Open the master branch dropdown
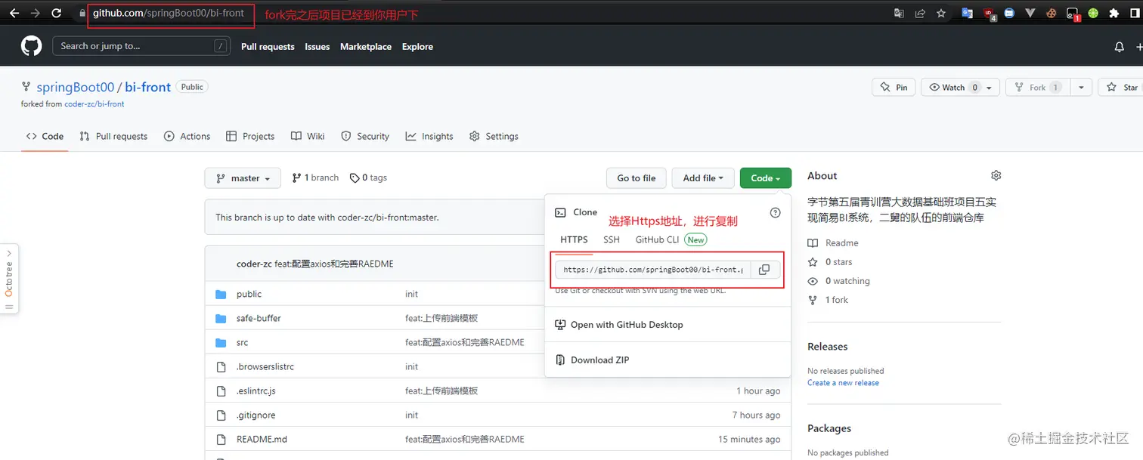 point(243,178)
